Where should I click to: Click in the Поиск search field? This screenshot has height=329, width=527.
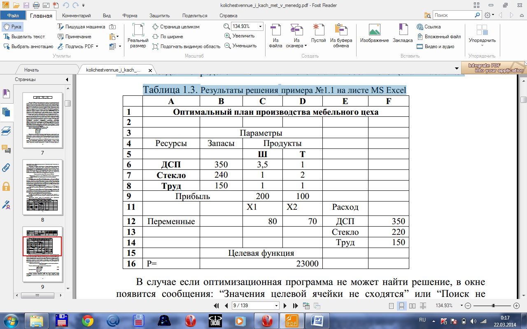tap(454, 15)
